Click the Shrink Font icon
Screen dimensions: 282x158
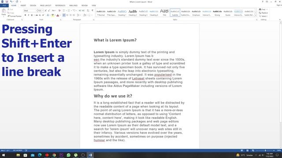[49, 11]
